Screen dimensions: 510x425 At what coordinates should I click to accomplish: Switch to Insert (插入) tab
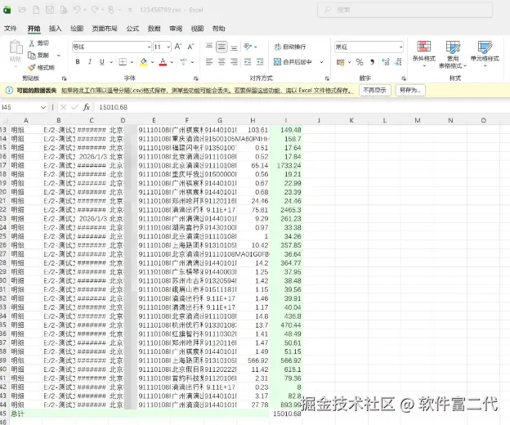coord(55,29)
